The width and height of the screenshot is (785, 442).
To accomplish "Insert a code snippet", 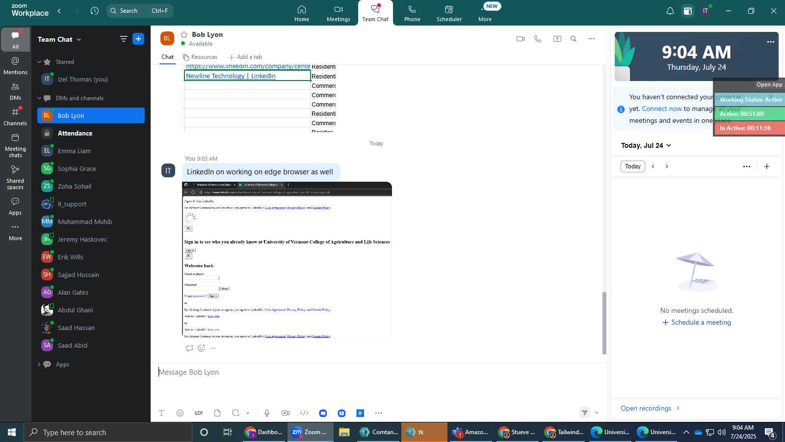I will coord(304,413).
